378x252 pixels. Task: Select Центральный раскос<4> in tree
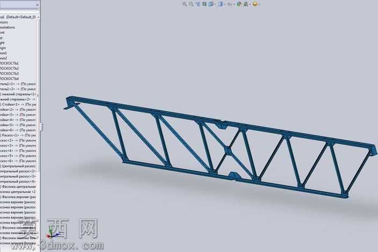[x=18, y=182]
